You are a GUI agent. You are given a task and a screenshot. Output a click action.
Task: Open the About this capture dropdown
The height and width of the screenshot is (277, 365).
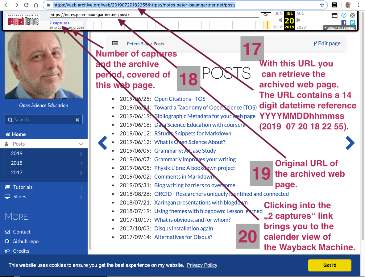point(339,28)
